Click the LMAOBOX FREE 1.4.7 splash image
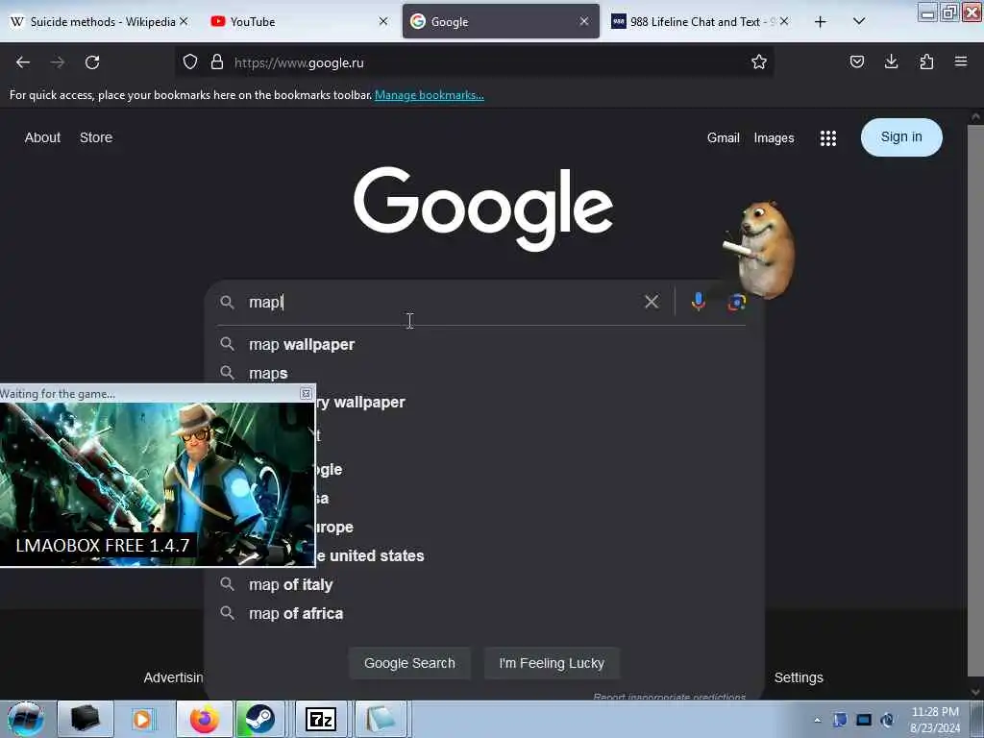The height and width of the screenshot is (738, 984). 157,484
